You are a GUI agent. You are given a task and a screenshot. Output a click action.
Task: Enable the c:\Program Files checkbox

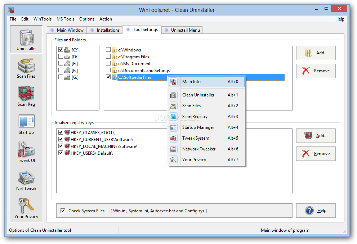click(x=108, y=56)
